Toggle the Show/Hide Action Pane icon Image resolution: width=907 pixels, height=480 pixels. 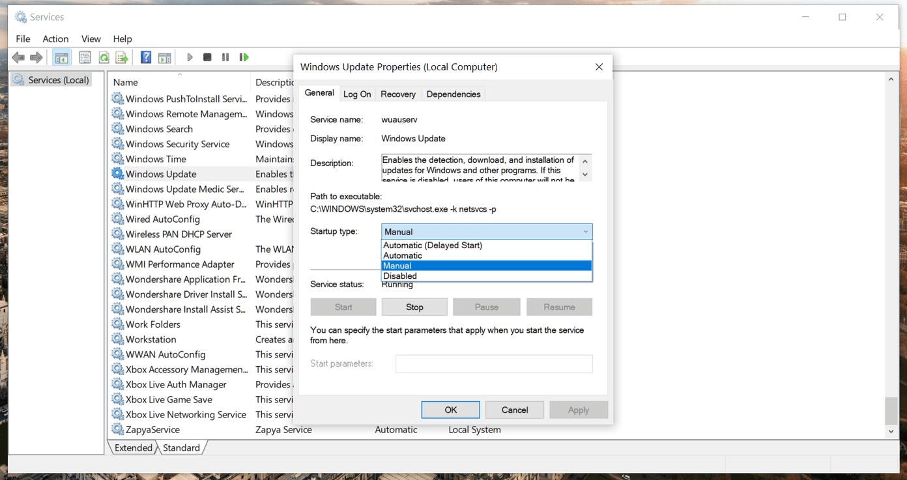coord(165,57)
